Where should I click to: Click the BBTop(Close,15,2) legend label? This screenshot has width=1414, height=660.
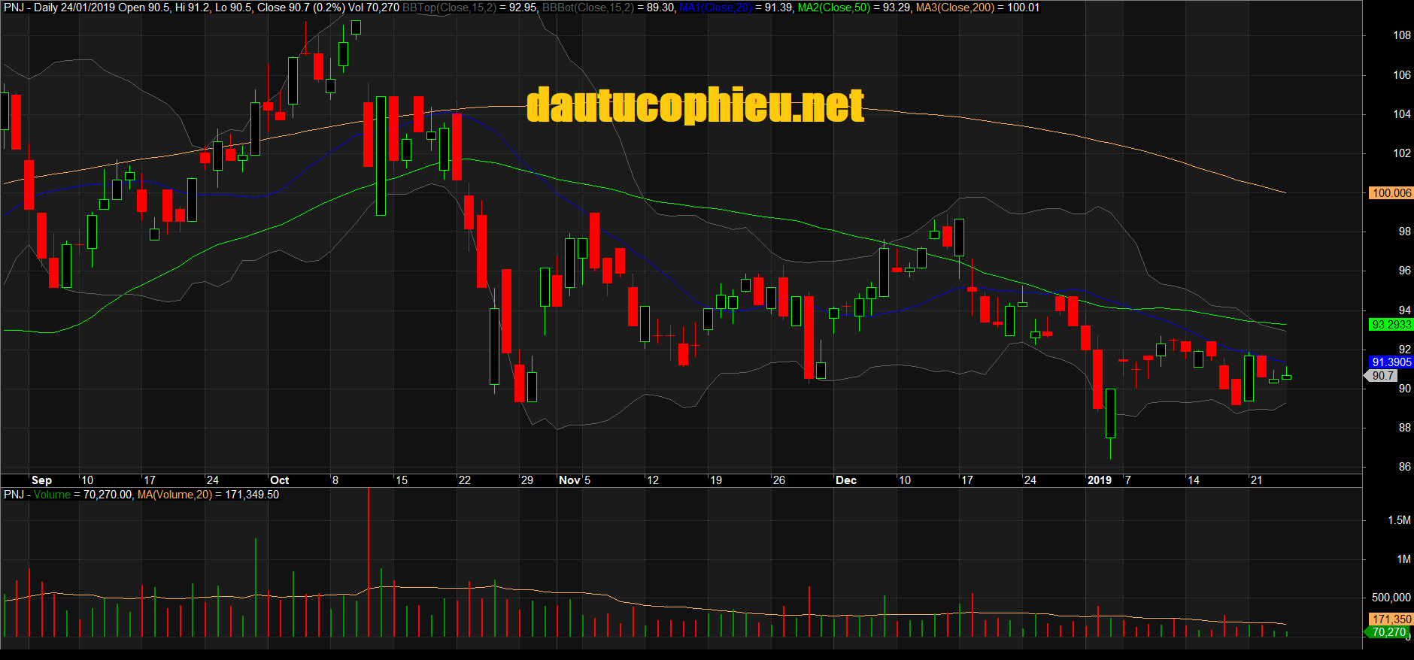coord(449,8)
